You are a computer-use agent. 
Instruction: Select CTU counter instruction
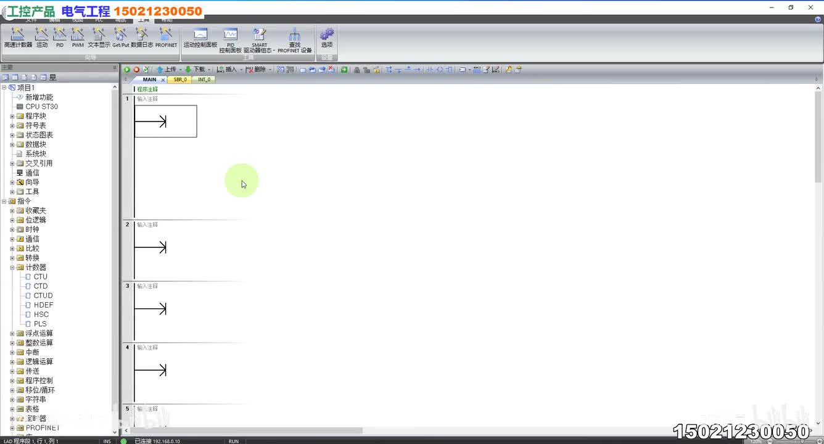pos(40,277)
